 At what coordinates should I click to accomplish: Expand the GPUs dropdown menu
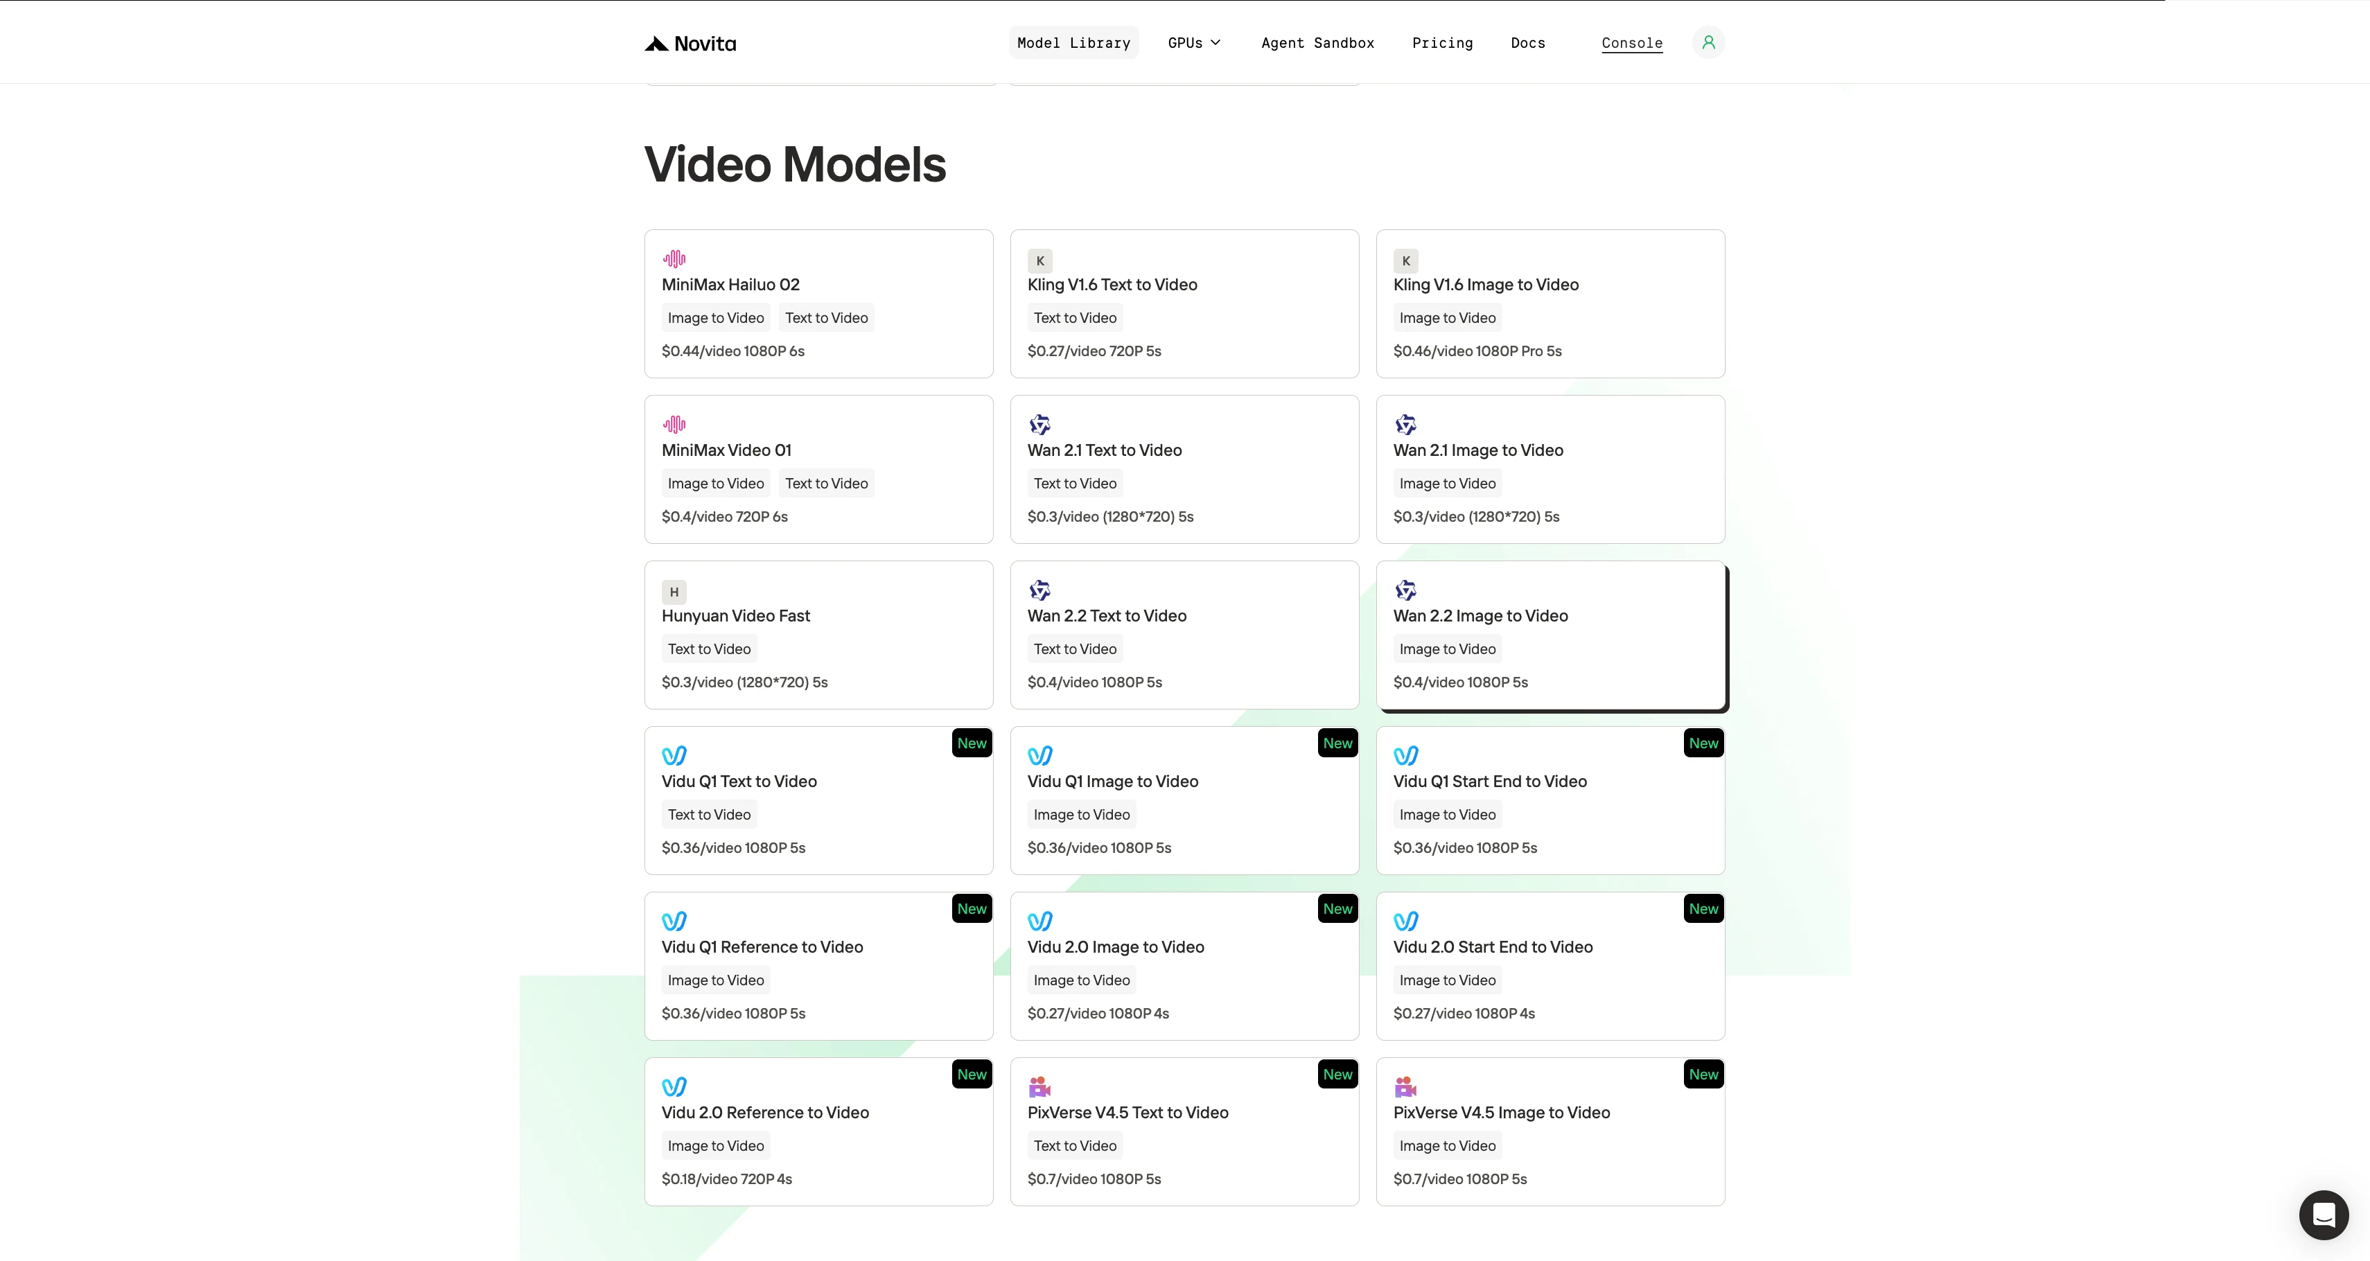coord(1194,42)
